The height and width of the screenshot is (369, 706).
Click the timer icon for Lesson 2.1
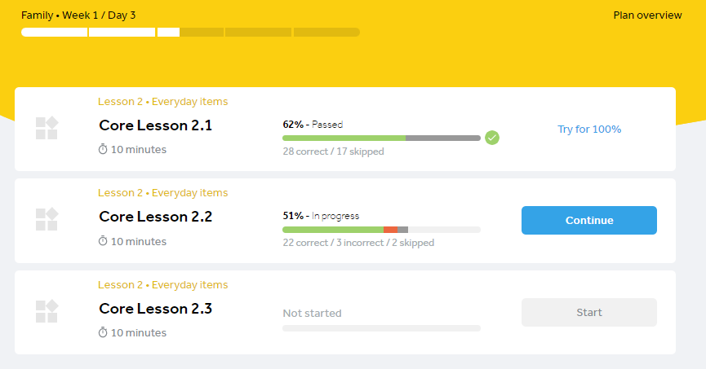(x=103, y=150)
